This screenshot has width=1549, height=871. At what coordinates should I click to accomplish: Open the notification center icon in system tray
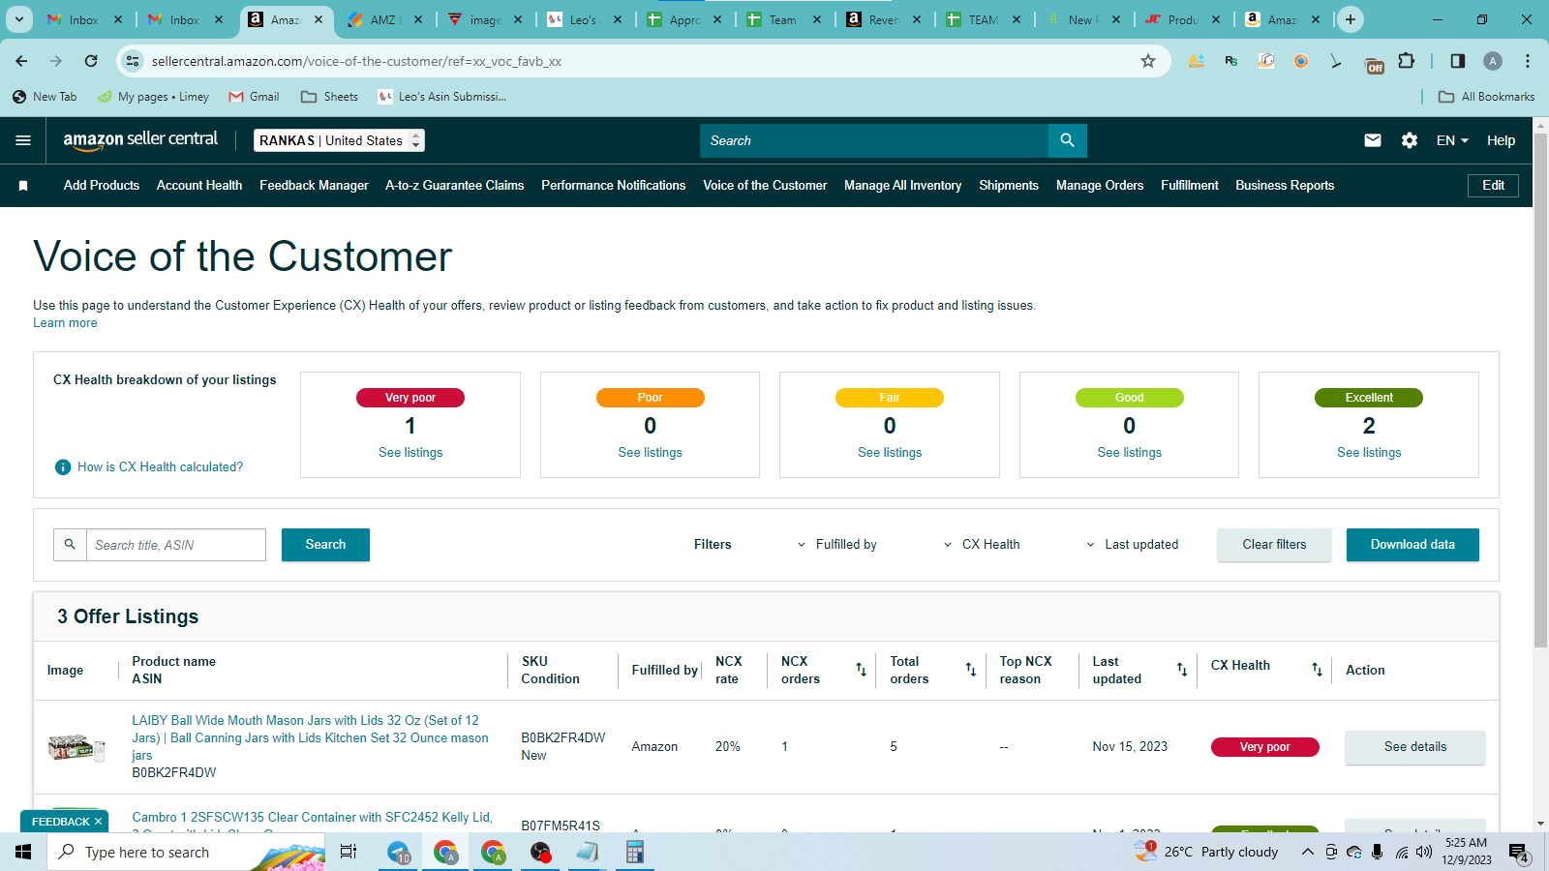pos(1518,853)
